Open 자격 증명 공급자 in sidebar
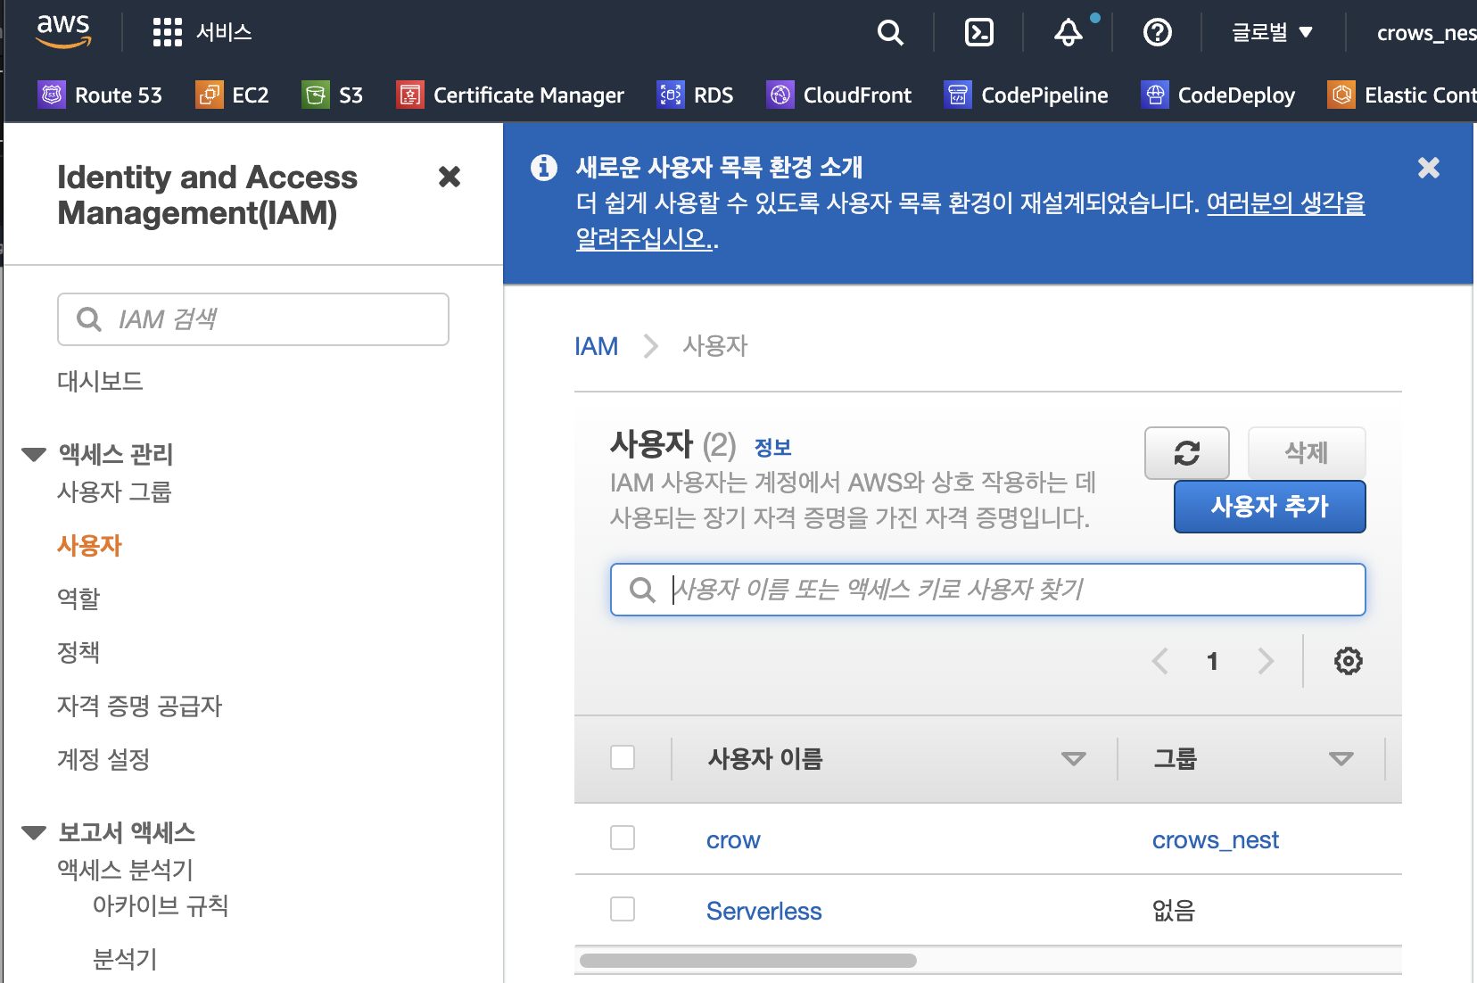1477x983 pixels. [x=139, y=706]
